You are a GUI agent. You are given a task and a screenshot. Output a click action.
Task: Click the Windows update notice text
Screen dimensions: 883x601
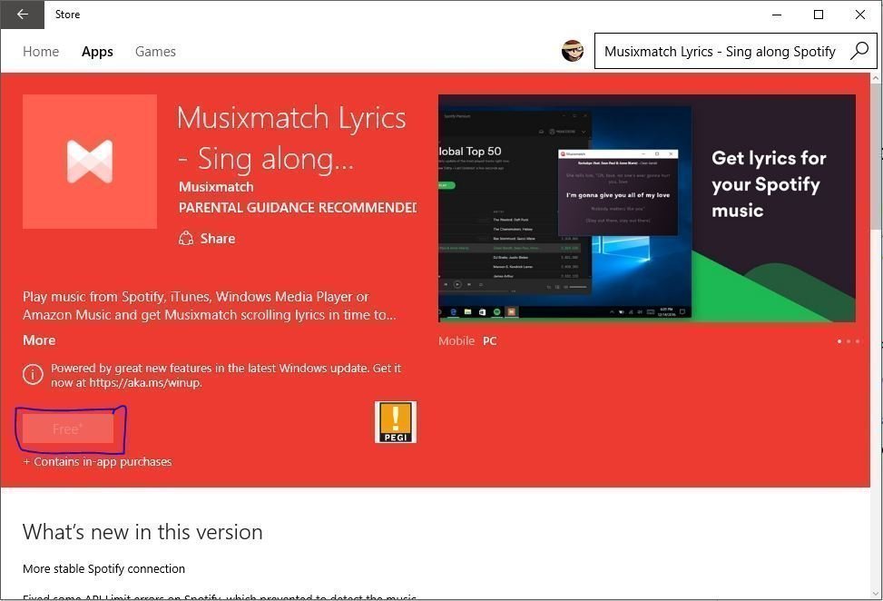click(226, 375)
